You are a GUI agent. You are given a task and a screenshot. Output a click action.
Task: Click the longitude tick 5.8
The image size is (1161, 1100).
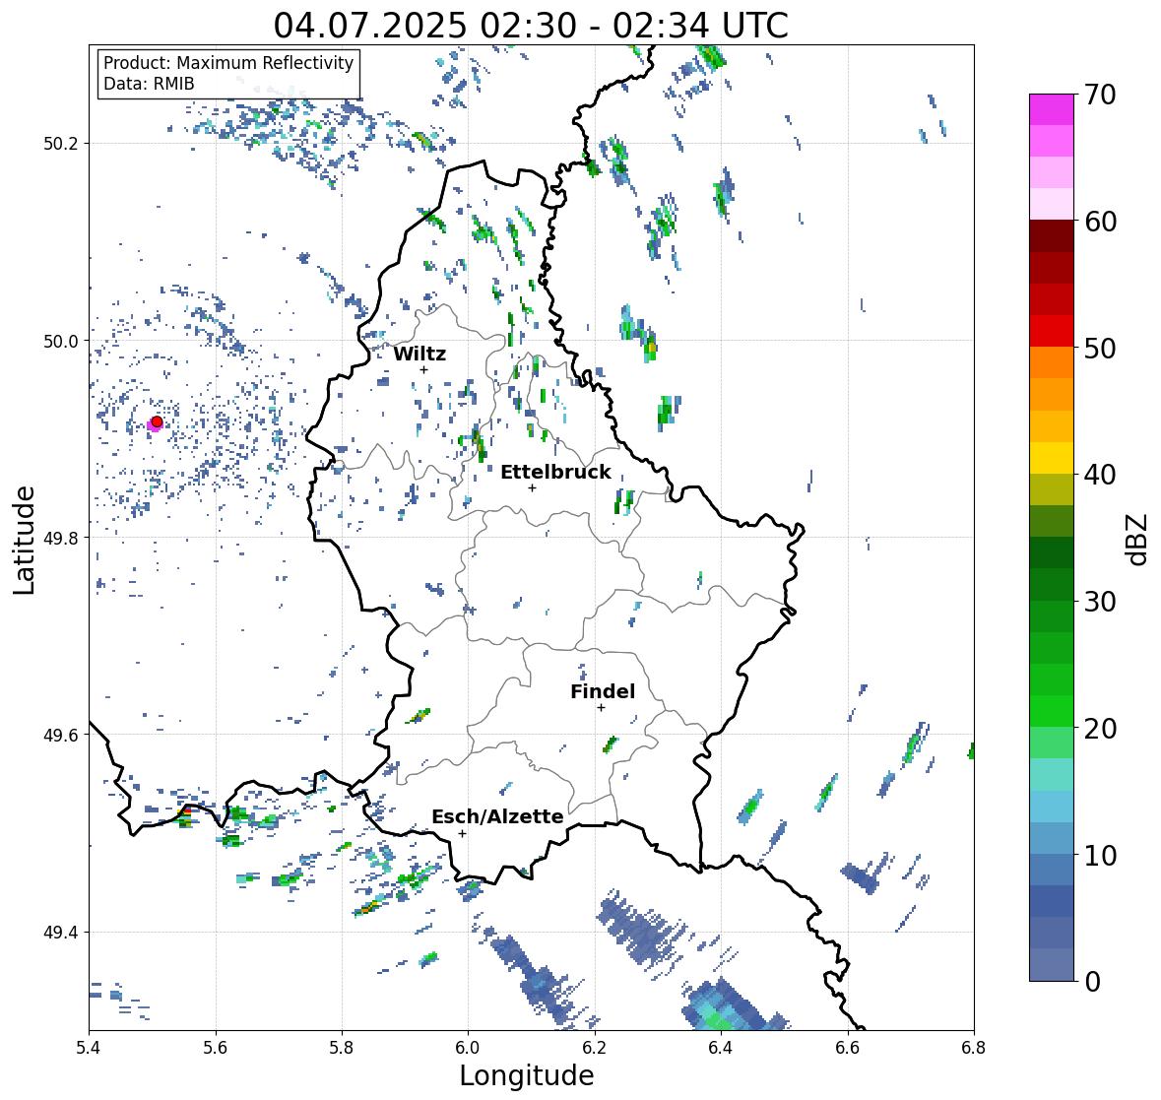coord(342,1048)
